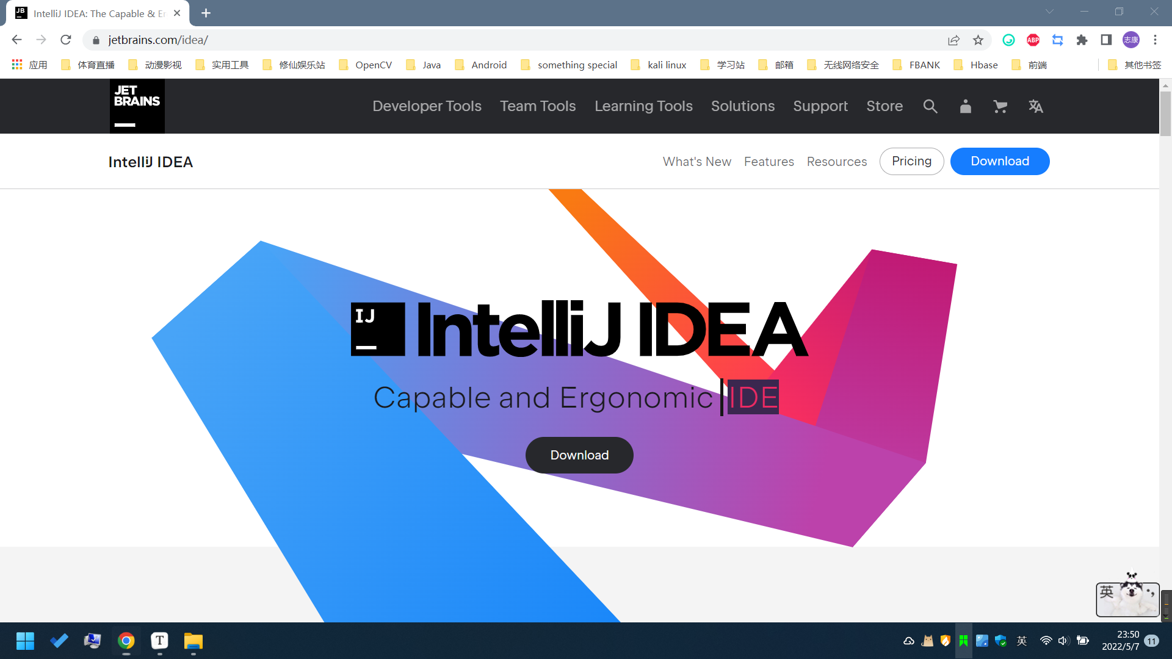This screenshot has width=1172, height=659.
Task: Open the something special bookmark folder
Action: pyautogui.click(x=569, y=65)
